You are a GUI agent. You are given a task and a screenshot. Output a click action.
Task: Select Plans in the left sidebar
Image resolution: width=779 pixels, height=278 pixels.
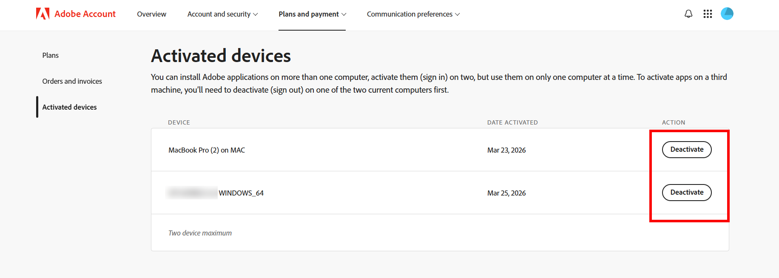pos(51,55)
